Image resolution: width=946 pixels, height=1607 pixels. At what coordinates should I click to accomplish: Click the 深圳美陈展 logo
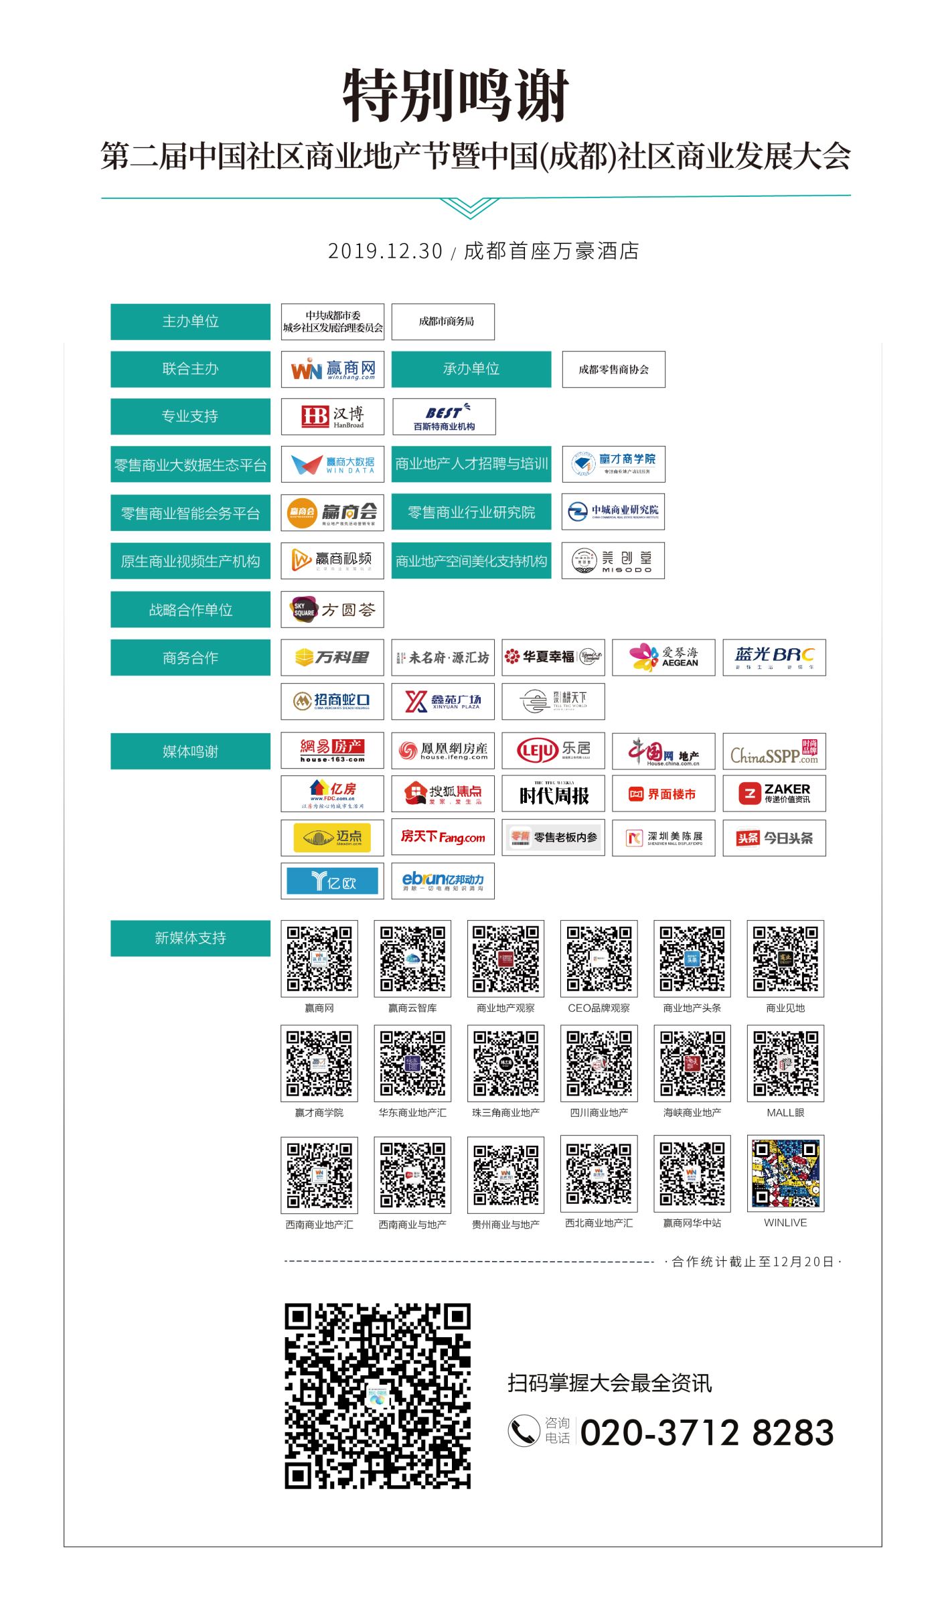pos(664,838)
